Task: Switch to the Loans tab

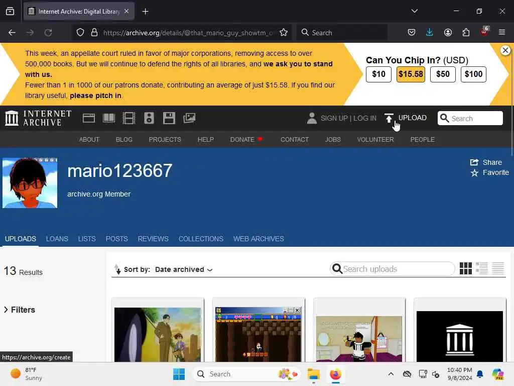Action: coord(57,239)
